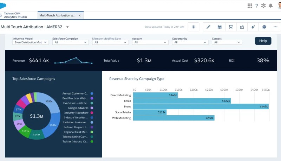Click the Share dashboard icon
The width and height of the screenshot is (281, 161).
(x=242, y=27)
